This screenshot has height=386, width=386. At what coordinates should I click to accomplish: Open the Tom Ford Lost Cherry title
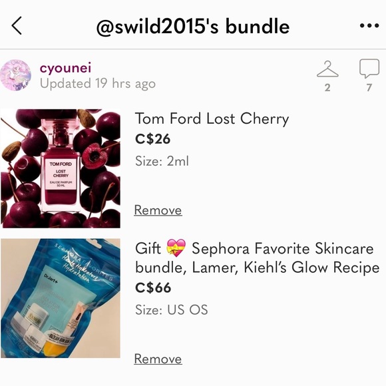tap(212, 119)
